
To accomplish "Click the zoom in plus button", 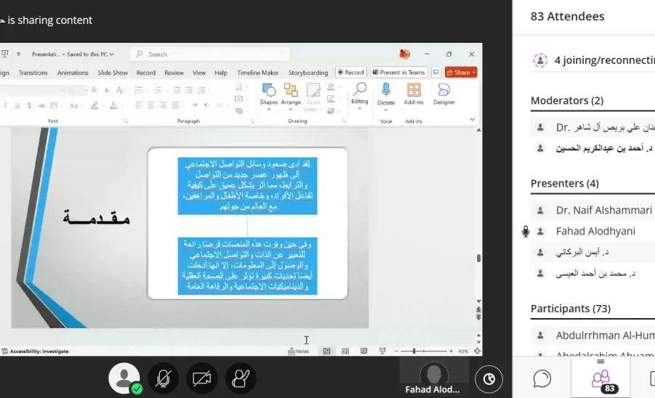I will point(451,352).
